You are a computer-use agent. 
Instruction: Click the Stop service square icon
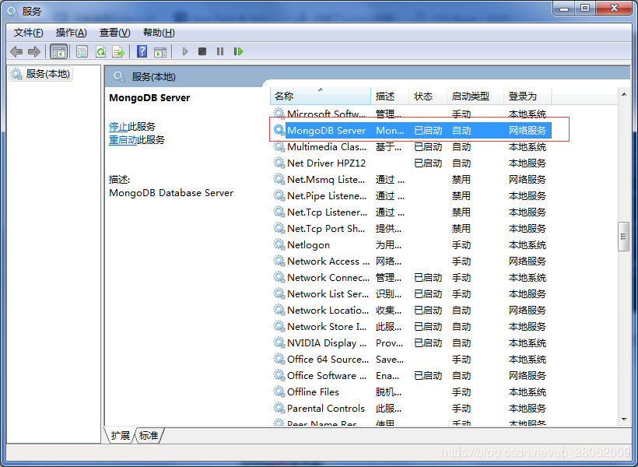click(x=202, y=51)
